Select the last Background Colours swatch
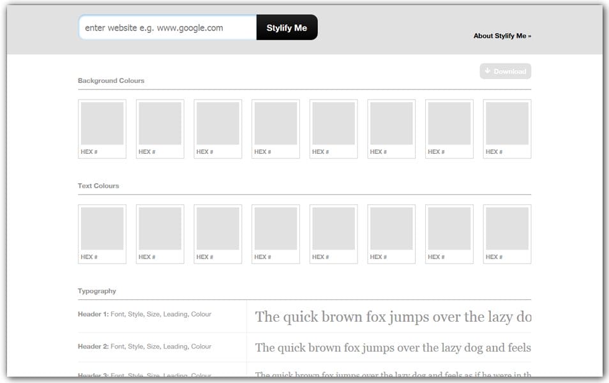Viewport: 609px width, 383px height. click(x=507, y=124)
